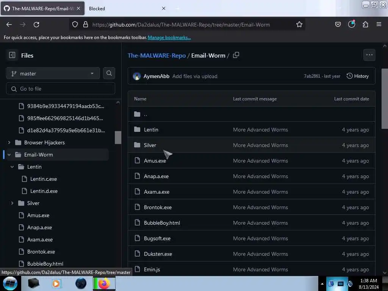
Task: Show hidden system tray icons
Action: 322,284
